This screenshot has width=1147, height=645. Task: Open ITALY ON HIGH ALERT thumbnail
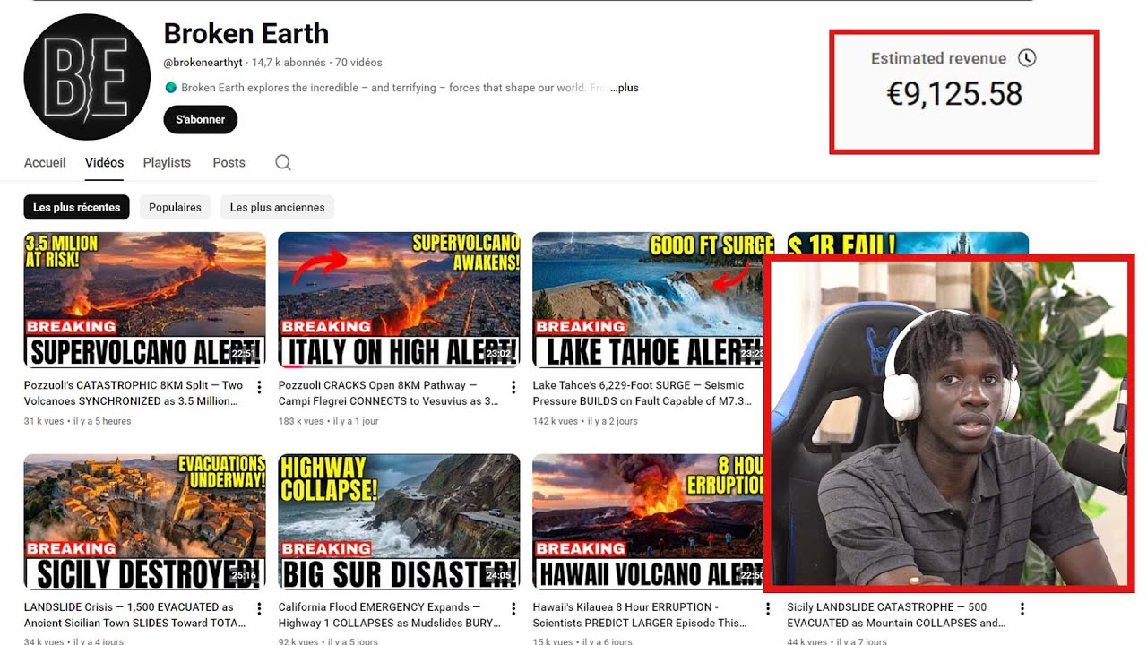(x=400, y=300)
